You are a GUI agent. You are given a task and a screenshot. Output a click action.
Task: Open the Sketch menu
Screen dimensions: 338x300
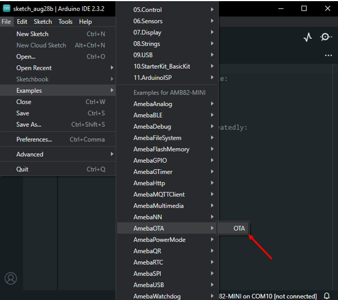click(43, 21)
